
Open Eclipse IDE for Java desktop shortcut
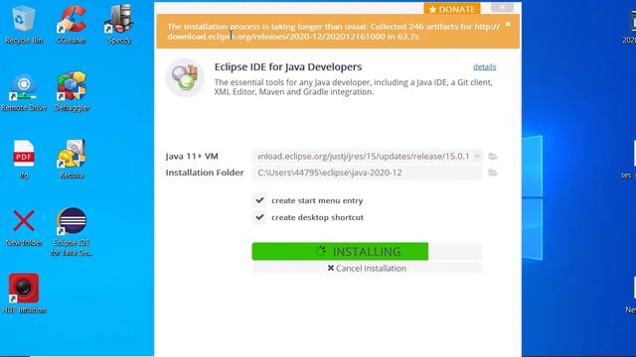point(72,231)
